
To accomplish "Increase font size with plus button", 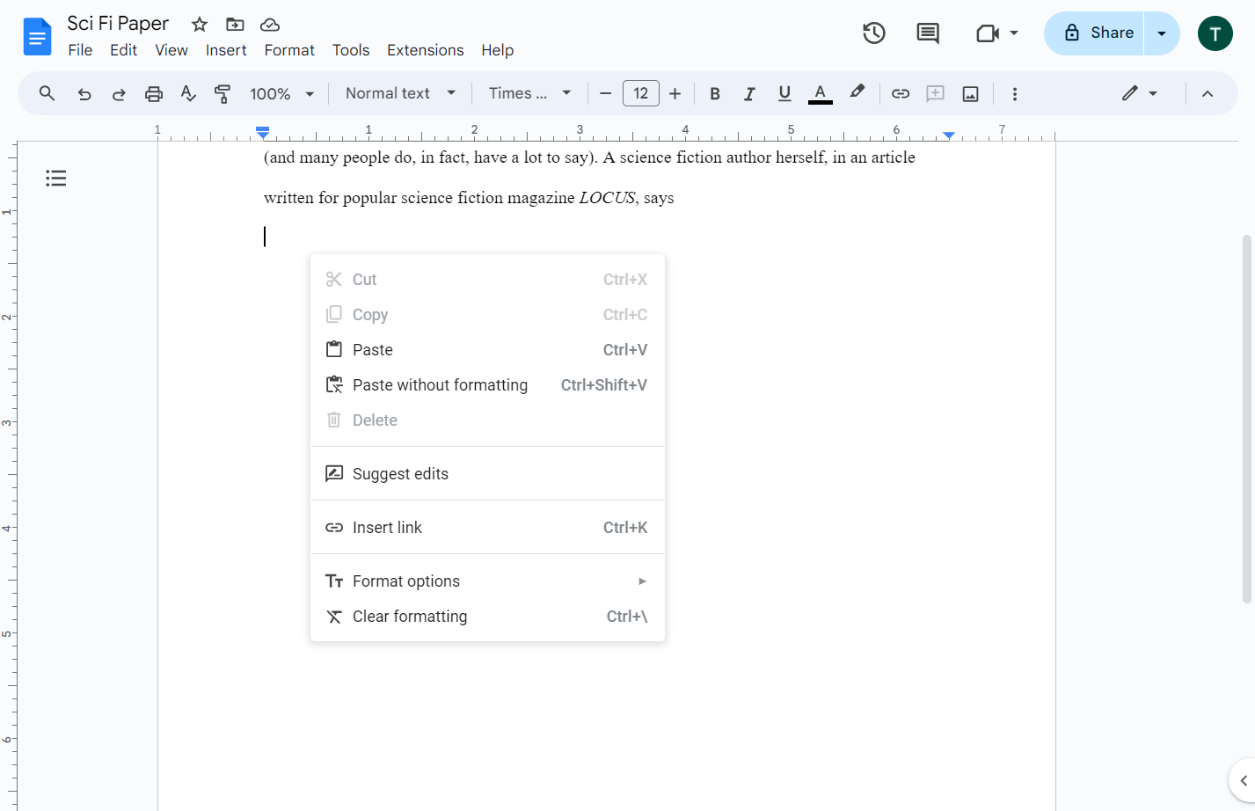I will pyautogui.click(x=675, y=94).
